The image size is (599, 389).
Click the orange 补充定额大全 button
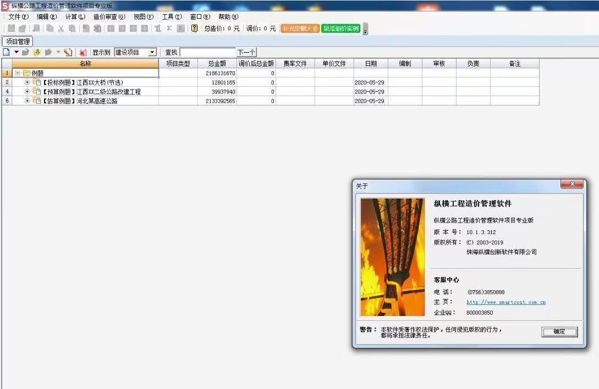[300, 29]
